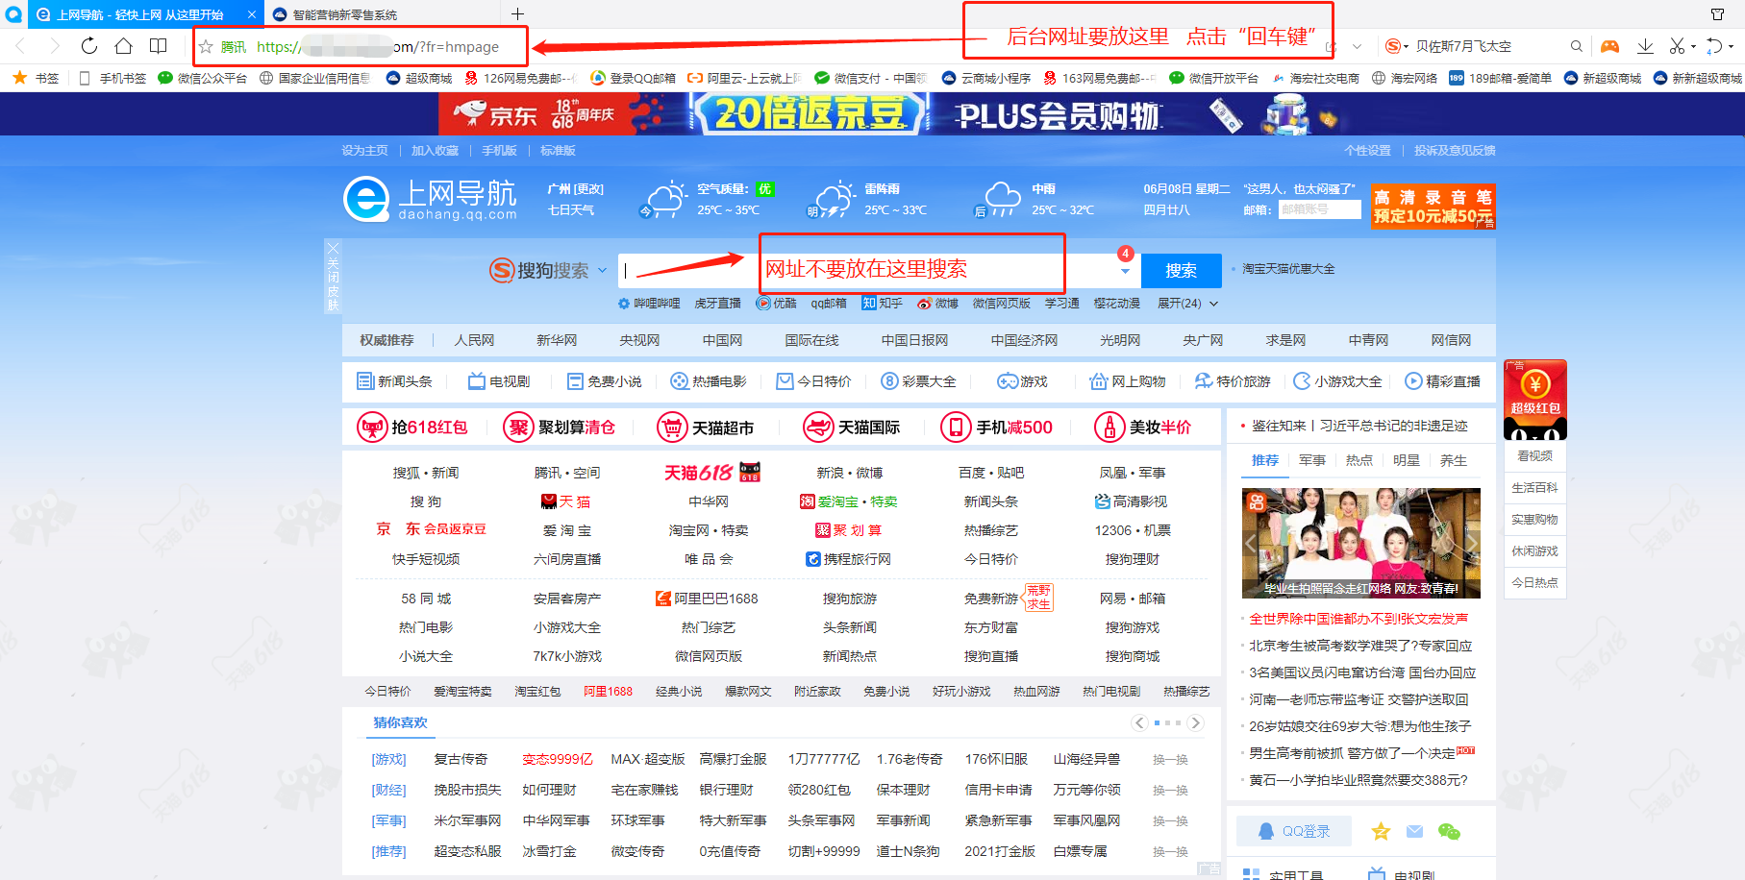This screenshot has height=880, width=1745.
Task: Click the JD 618 top banner ad
Action: [872, 114]
